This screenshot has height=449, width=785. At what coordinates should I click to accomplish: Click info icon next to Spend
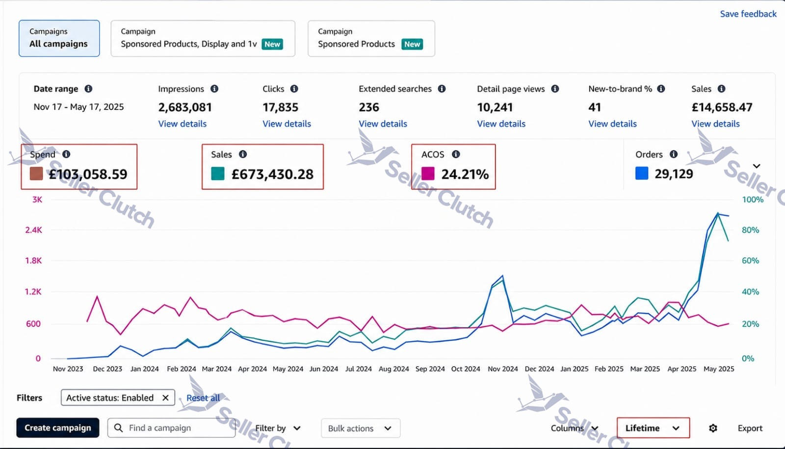point(66,154)
